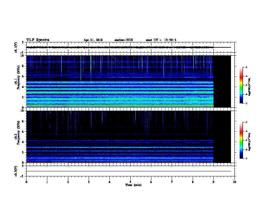This screenshot has height=204, width=264.
Task: Click the "-7" label on ch.2 color scale
Action: click(x=246, y=158)
